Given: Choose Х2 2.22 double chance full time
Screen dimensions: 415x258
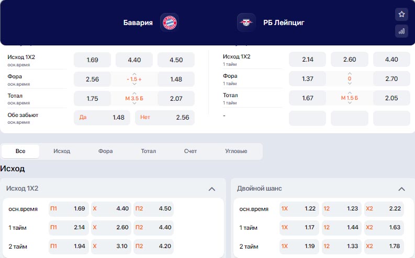Looking at the screenshot, I should (x=384, y=208).
